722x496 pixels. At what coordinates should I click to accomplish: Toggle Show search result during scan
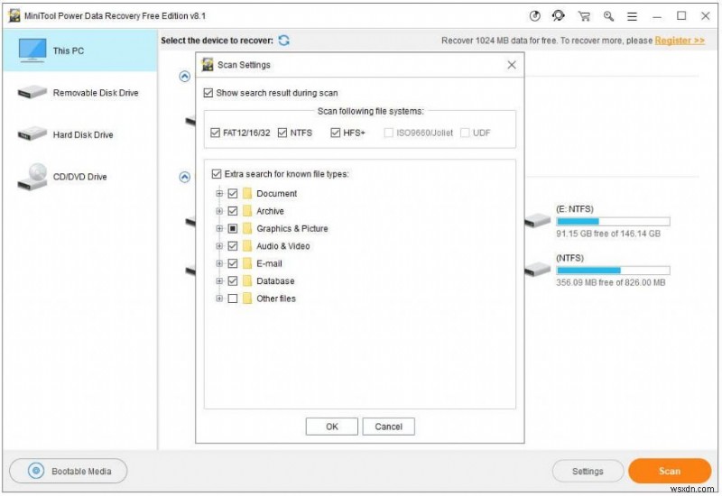(x=208, y=93)
